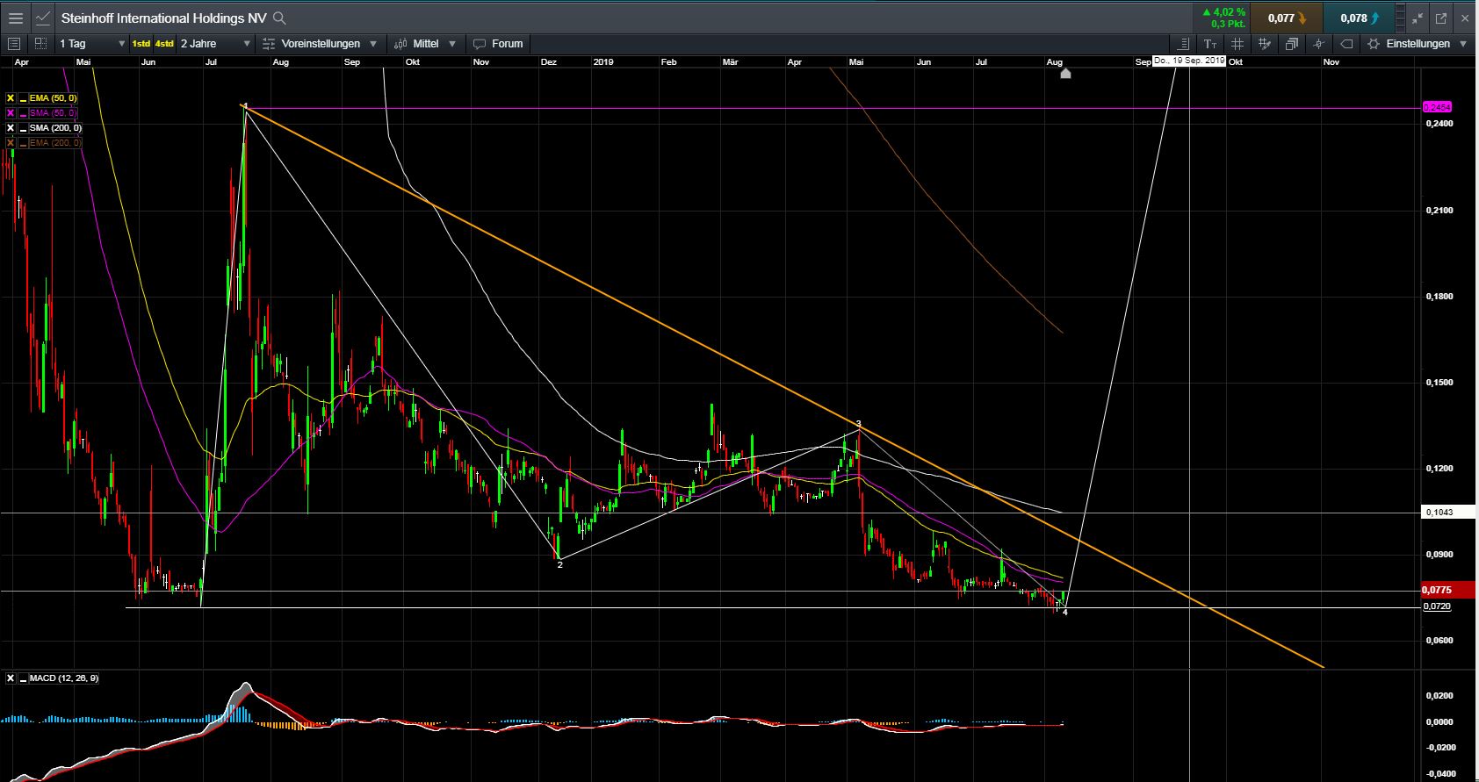Click the 0,078 buy price button

(1360, 18)
